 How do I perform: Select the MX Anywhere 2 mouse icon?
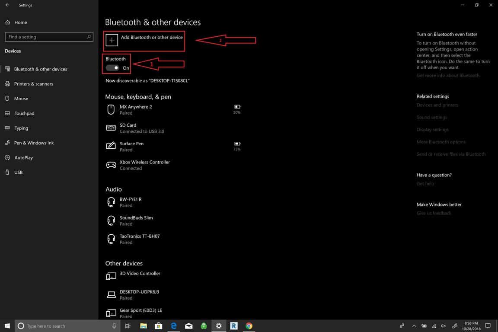[x=111, y=109]
